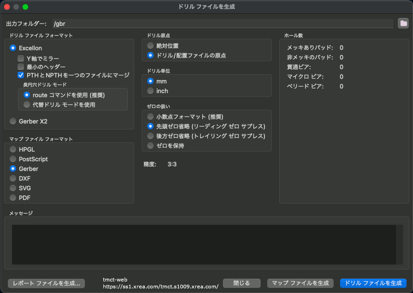Screen dimensions: 413x293
Task: Click the レポート ファイルを生成... button
Action: (x=46, y=283)
